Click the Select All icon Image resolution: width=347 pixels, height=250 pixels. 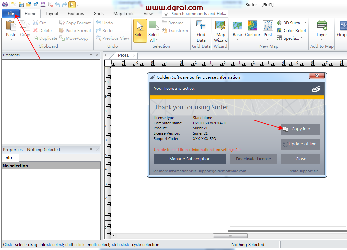pos(154,26)
